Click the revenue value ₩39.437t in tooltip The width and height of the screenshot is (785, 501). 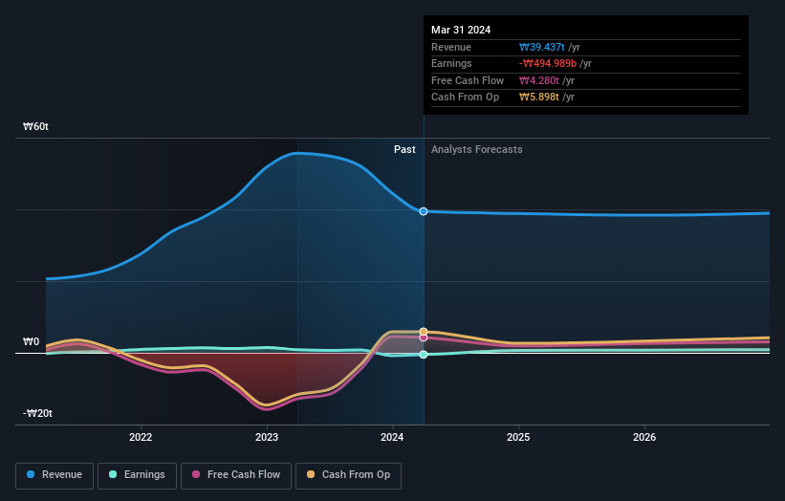tap(542, 47)
